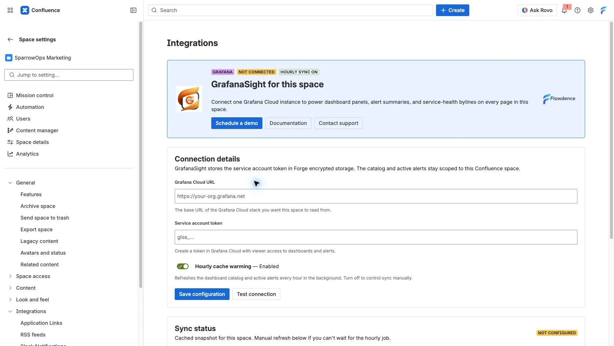Click the Space details sliders icon
The width and height of the screenshot is (614, 346).
click(10, 142)
